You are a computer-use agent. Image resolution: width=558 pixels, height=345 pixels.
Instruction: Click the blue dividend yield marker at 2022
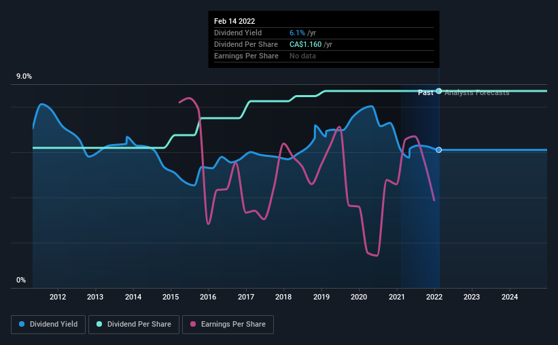pos(439,149)
